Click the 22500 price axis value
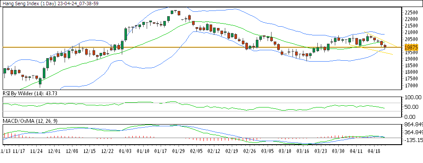 pos(411,13)
